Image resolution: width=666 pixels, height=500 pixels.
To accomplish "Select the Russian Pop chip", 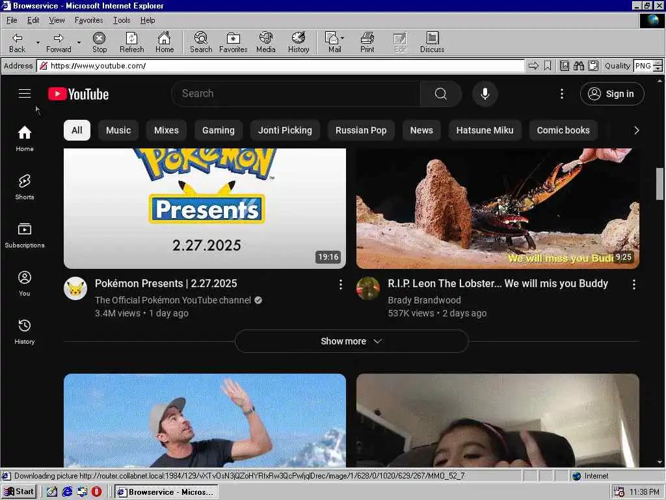I will [x=361, y=130].
